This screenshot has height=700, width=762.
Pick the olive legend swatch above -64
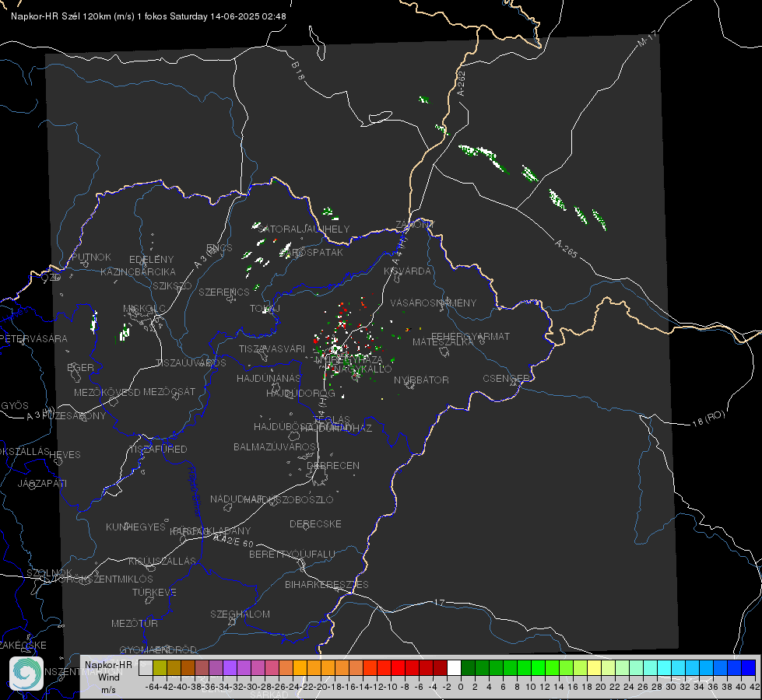[x=160, y=667]
